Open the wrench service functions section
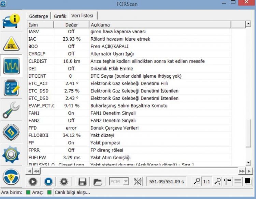Image resolution: width=256 pixels, height=199 pixels. tap(11, 110)
